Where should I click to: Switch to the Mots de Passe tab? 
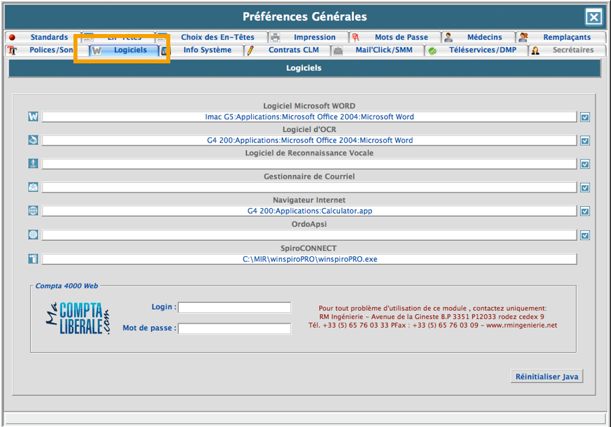click(401, 37)
